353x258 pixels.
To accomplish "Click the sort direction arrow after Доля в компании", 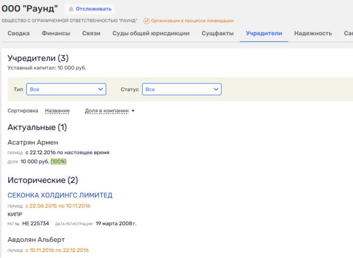I will pyautogui.click(x=133, y=111).
